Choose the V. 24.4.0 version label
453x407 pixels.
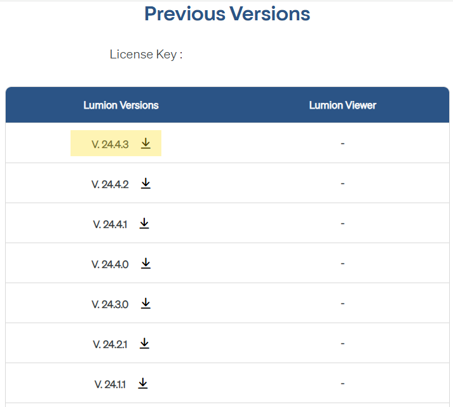point(110,264)
